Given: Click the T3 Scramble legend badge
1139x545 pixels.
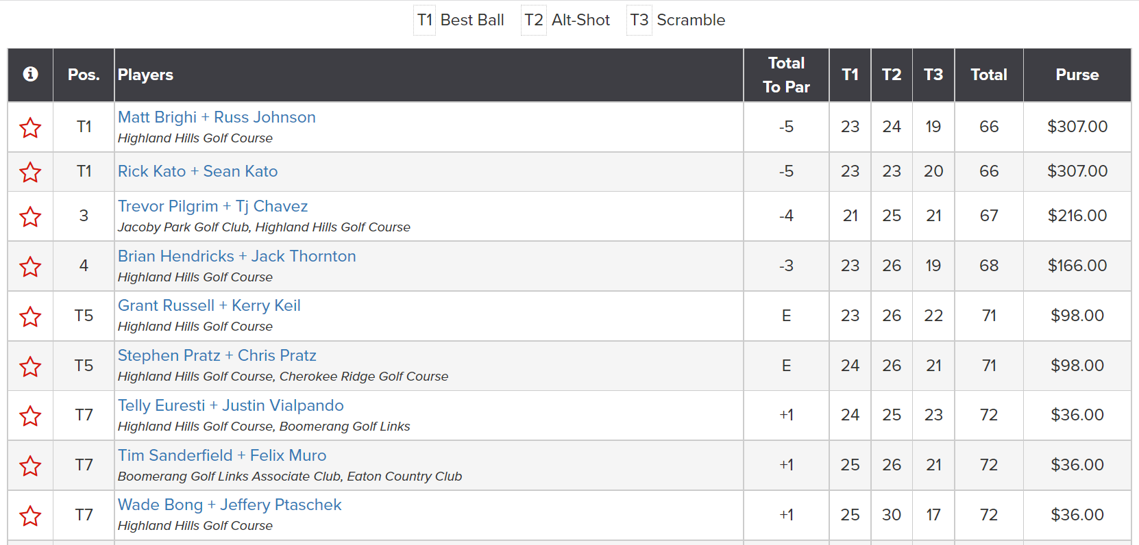Looking at the screenshot, I should [x=676, y=20].
